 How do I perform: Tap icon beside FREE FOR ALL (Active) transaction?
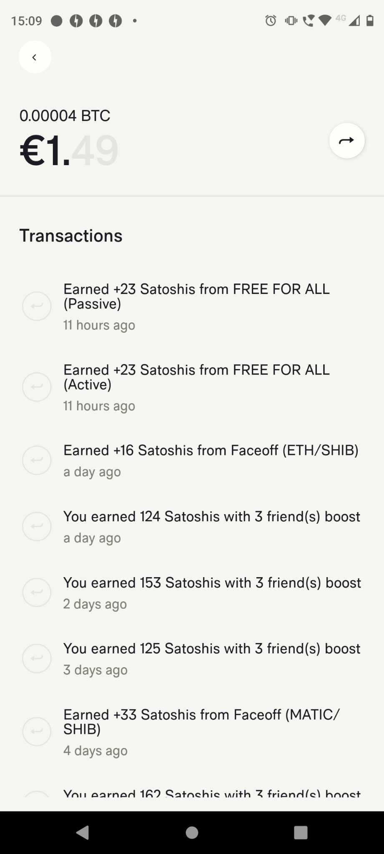click(37, 387)
